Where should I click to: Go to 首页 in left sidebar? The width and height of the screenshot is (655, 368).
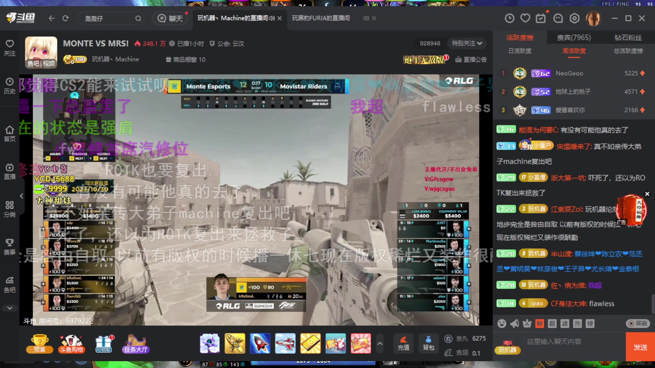coord(10,134)
